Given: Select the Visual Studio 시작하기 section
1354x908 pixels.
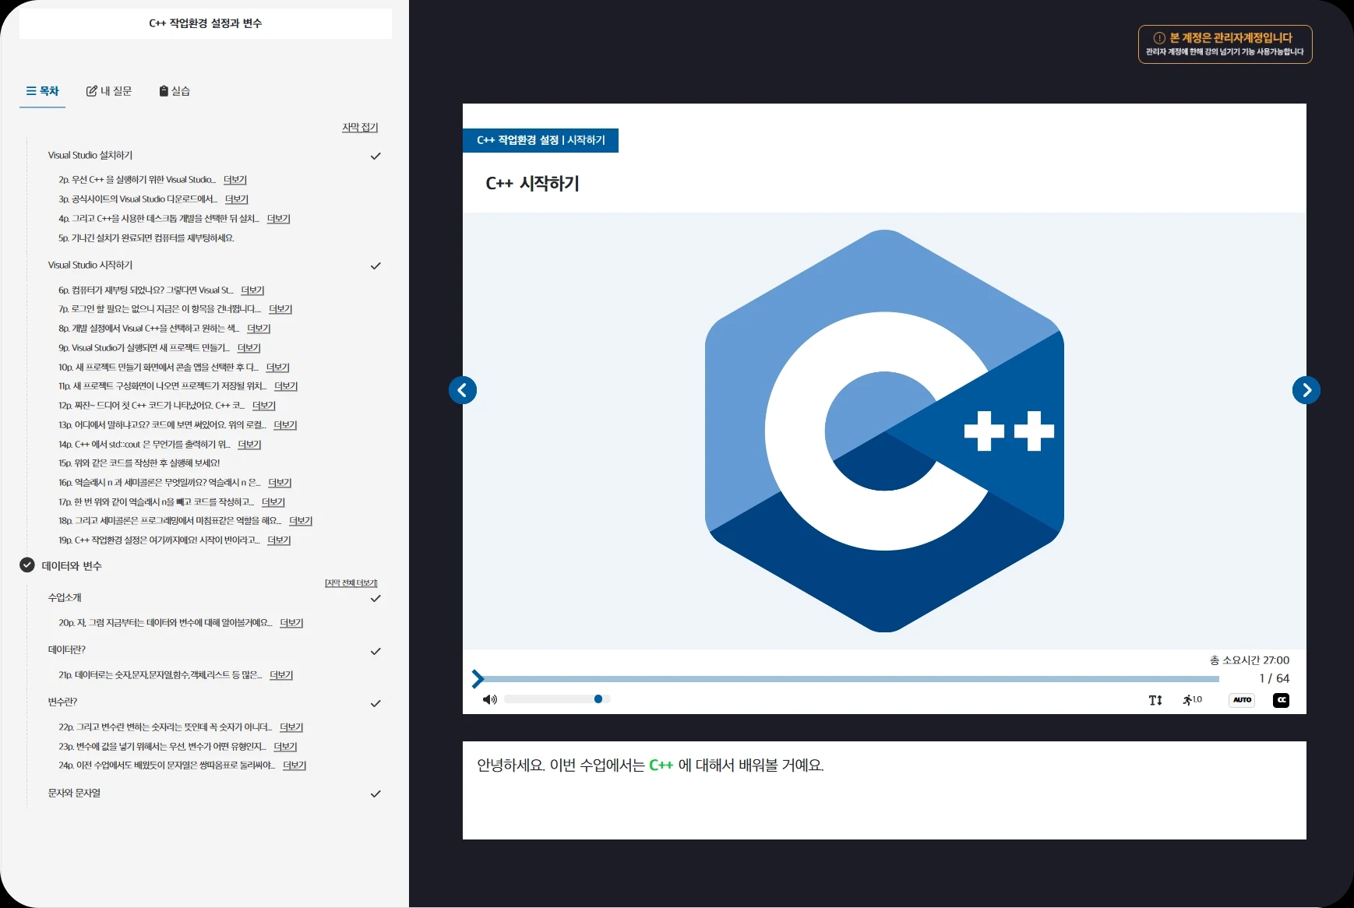Looking at the screenshot, I should point(90,266).
